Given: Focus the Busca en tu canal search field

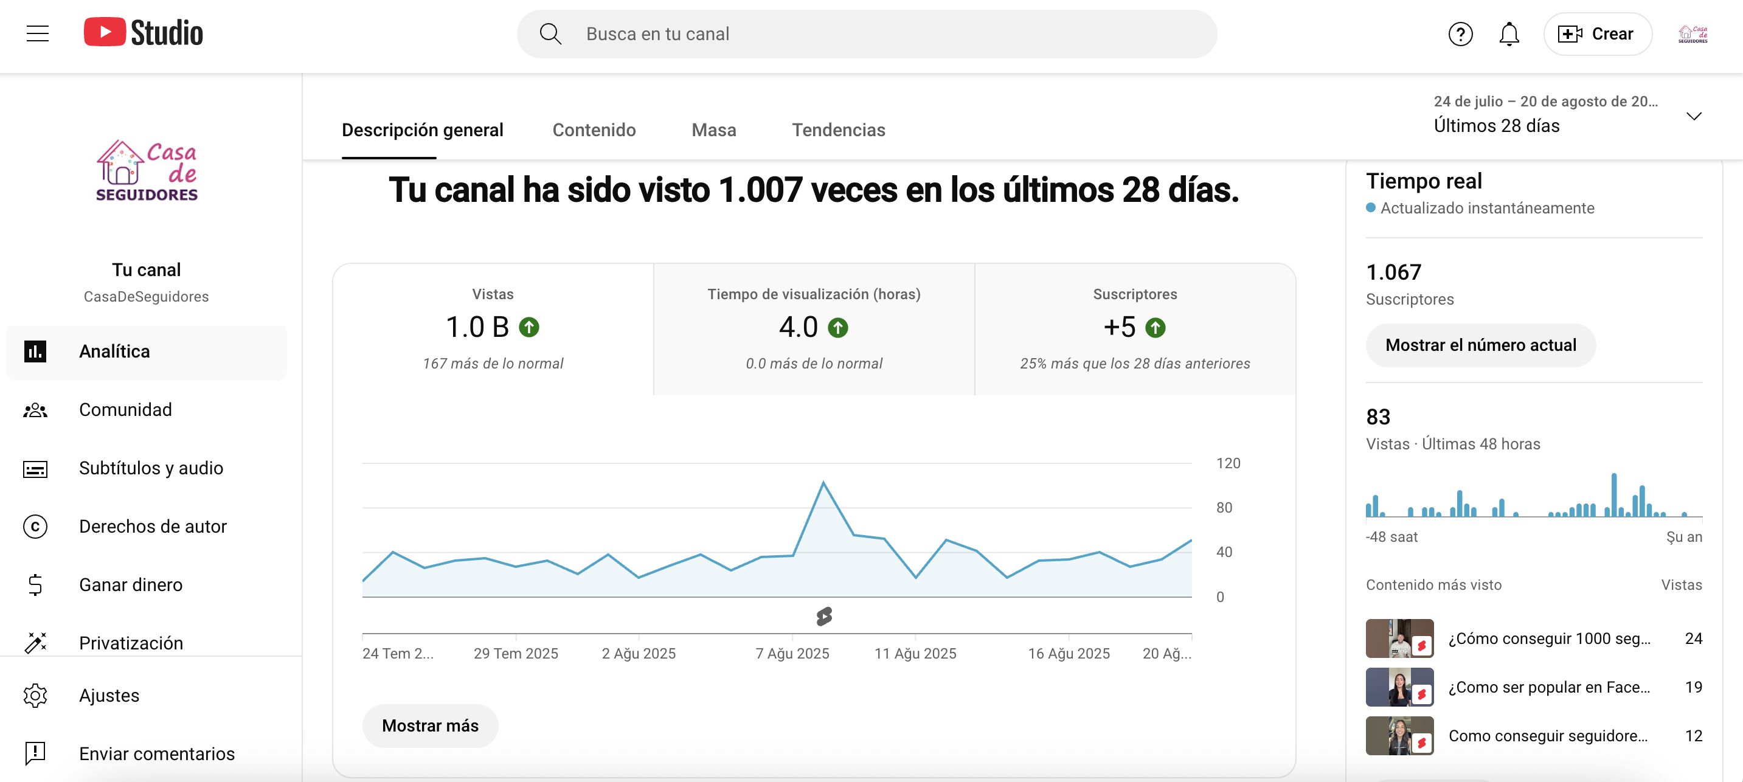Looking at the screenshot, I should [867, 34].
